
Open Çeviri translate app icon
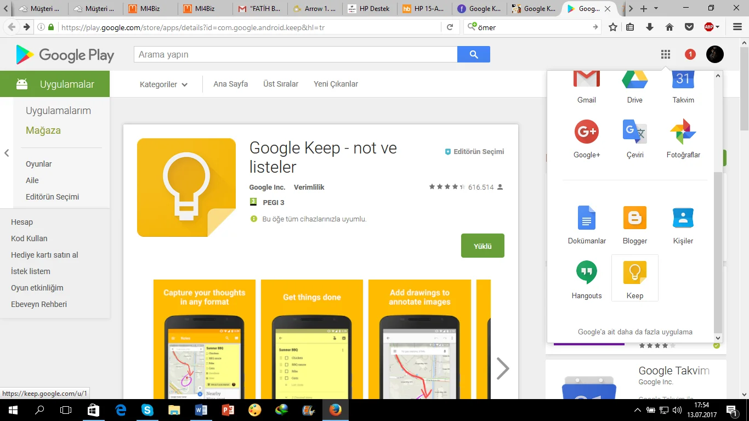634,138
